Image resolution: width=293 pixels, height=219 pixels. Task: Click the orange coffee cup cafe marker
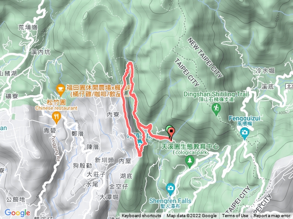tap(60, 89)
